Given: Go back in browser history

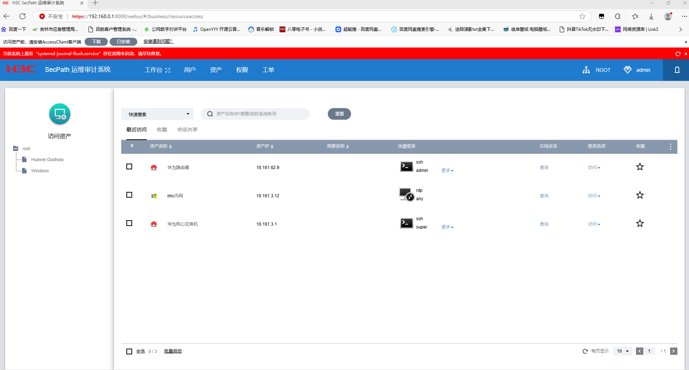Looking at the screenshot, I should (x=7, y=16).
